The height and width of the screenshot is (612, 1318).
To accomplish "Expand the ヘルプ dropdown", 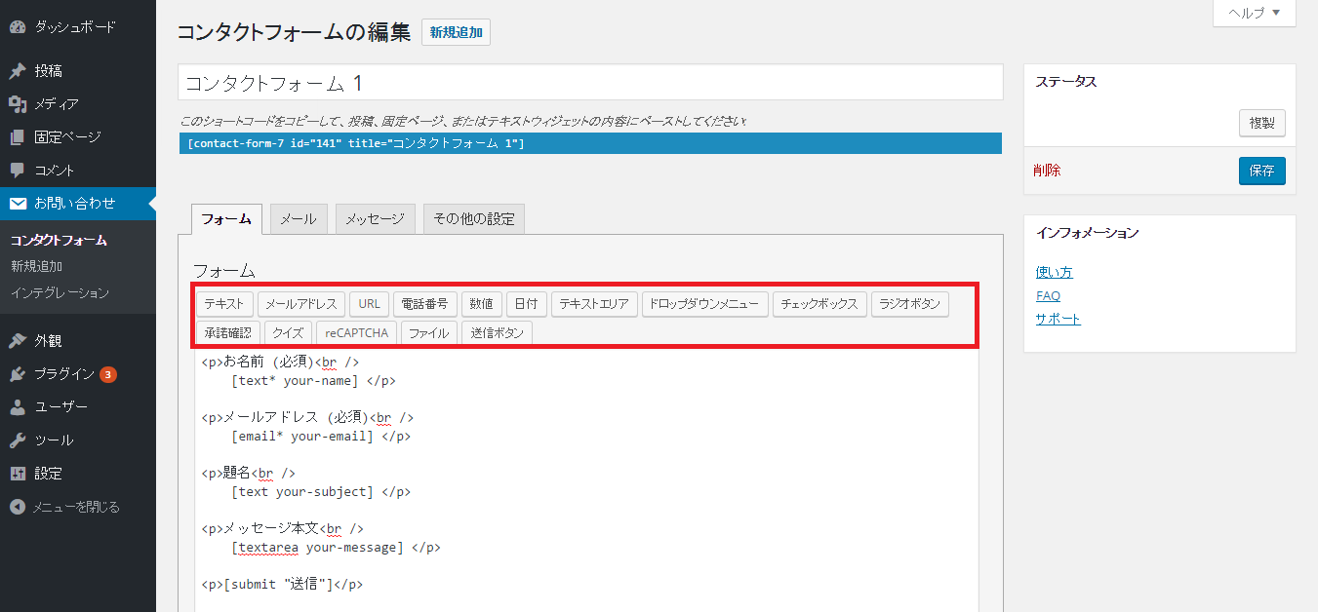I will click(1254, 13).
